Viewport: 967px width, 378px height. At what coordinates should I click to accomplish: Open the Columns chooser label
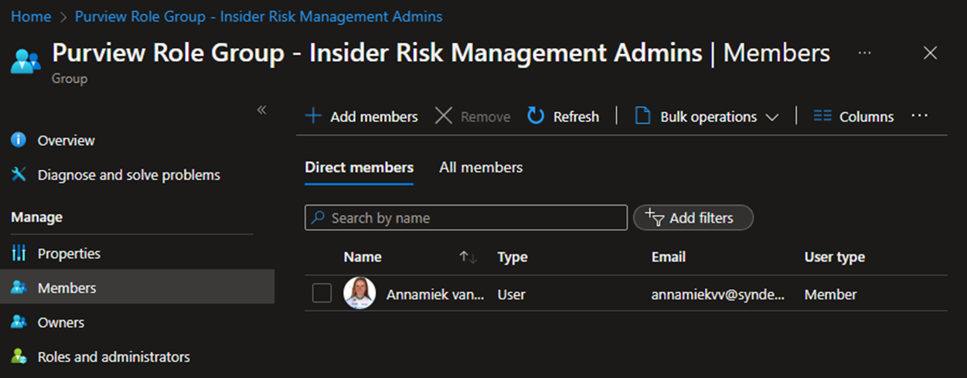[x=867, y=117]
